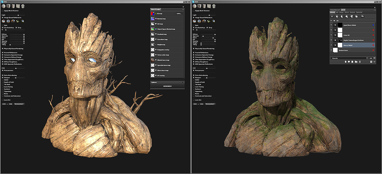This screenshot has height=174, width=382.
Task: Choose third environment sphere in left window
Action: point(13,21)
